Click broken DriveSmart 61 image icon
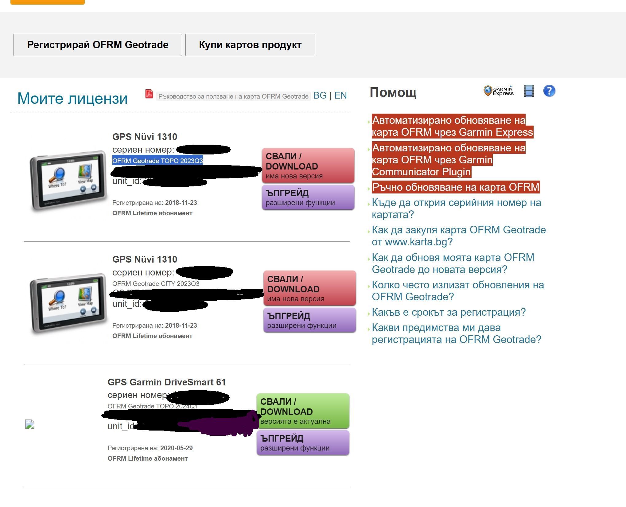The width and height of the screenshot is (626, 507). (30, 424)
